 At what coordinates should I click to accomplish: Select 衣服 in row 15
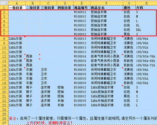[x=33, y=70]
